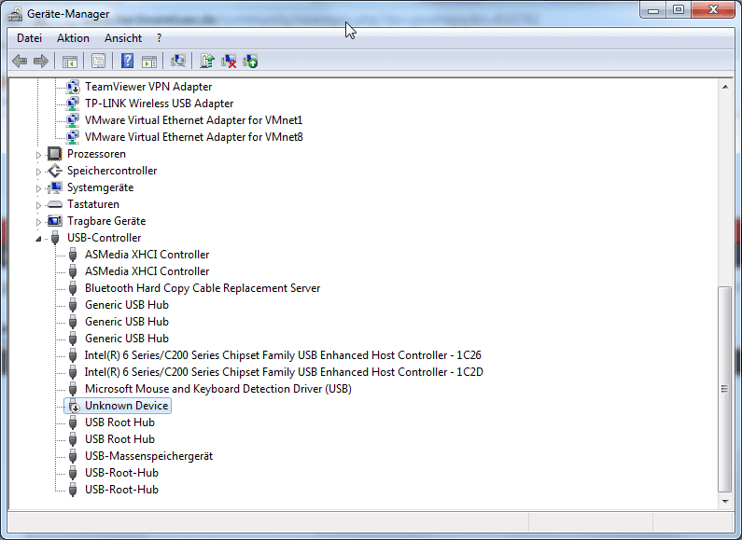Viewport: 742px width, 540px height.
Task: Click the Back arrow toolbar icon
Action: (20, 61)
